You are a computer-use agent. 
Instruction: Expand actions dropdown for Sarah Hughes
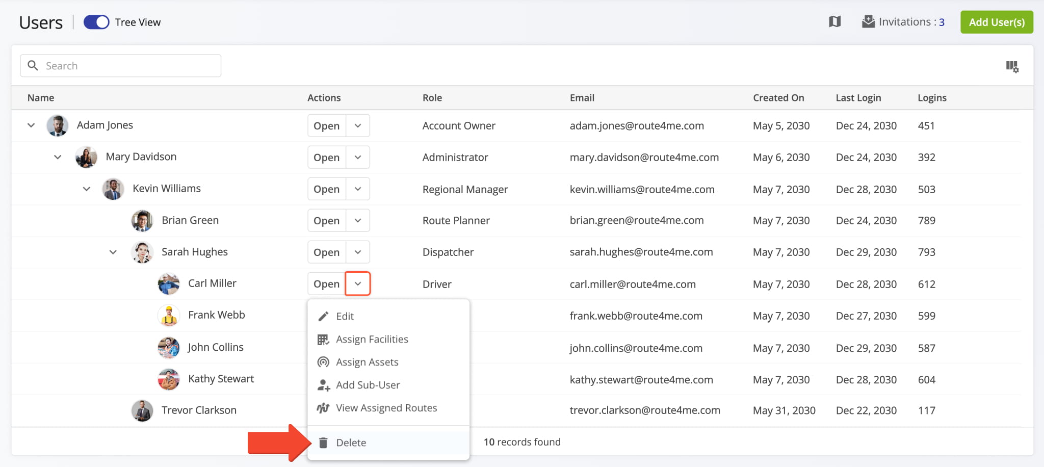358,252
